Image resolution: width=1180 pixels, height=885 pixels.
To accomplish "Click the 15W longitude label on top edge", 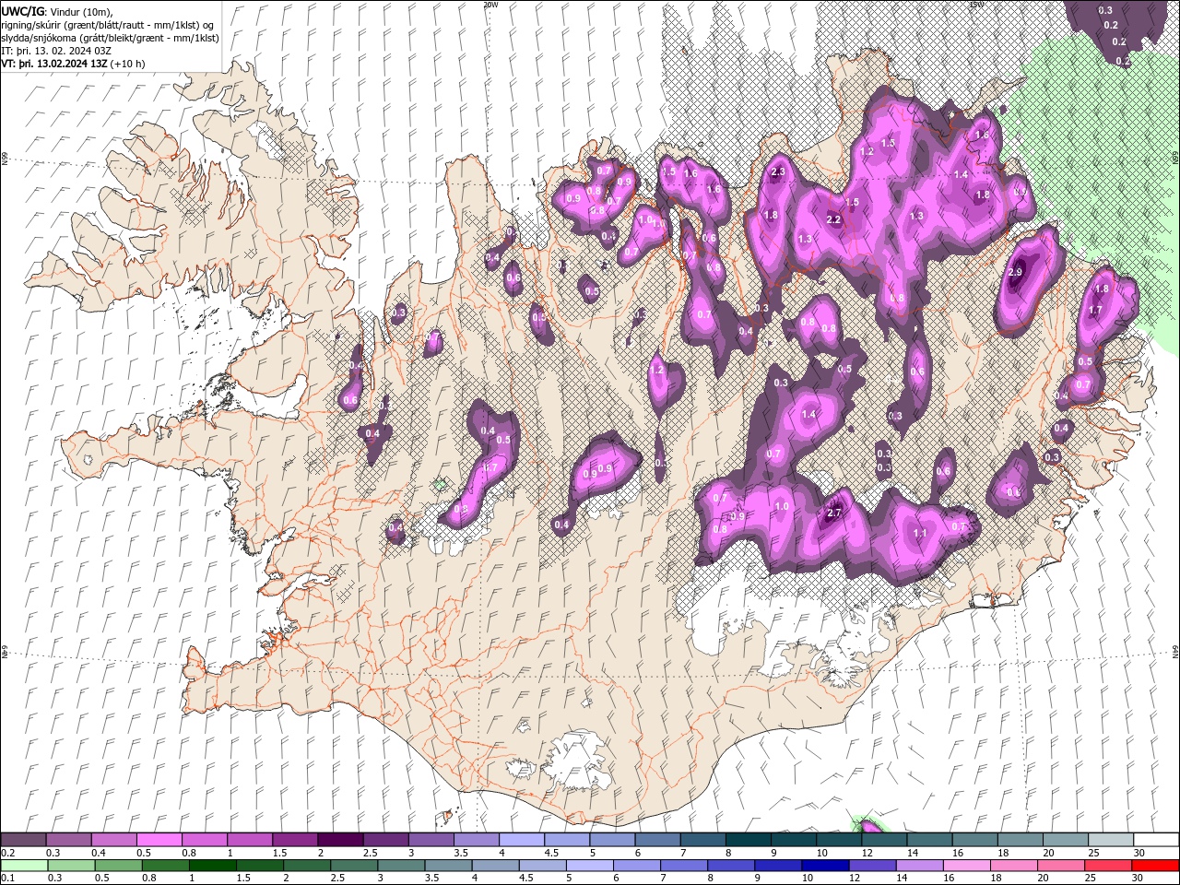I will [976, 5].
